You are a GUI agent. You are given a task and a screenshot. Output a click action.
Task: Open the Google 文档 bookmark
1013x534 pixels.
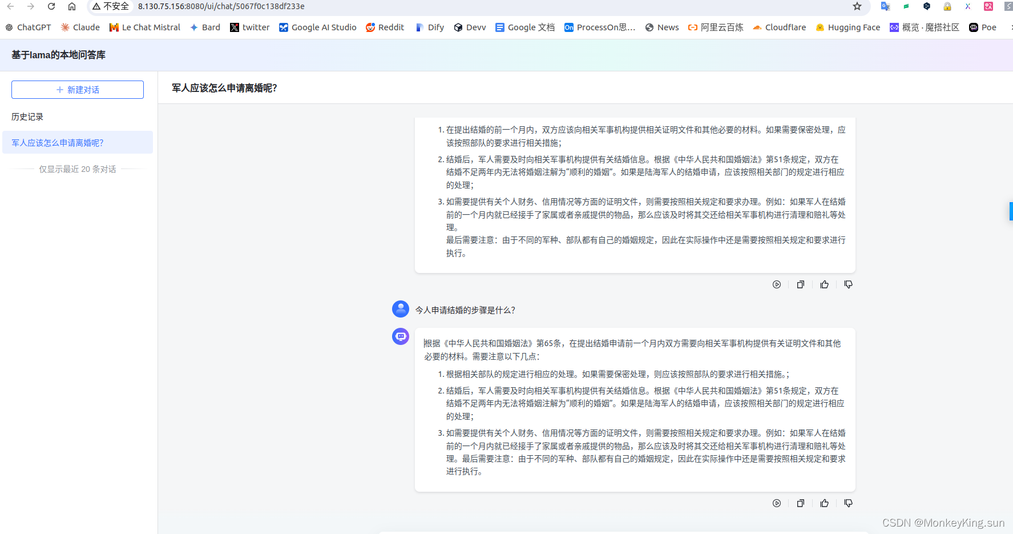[x=525, y=27]
